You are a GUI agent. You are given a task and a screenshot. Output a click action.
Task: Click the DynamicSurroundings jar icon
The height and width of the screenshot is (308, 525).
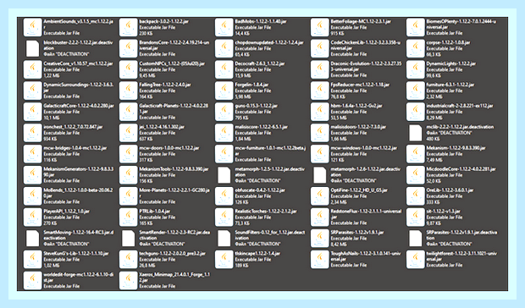[x=32, y=91]
